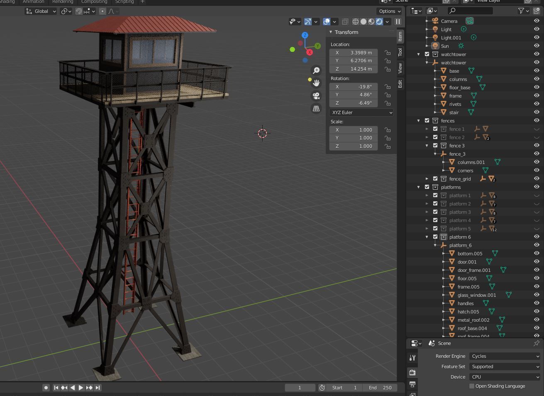Open outliner filter dropdown

pyautogui.click(x=524, y=11)
